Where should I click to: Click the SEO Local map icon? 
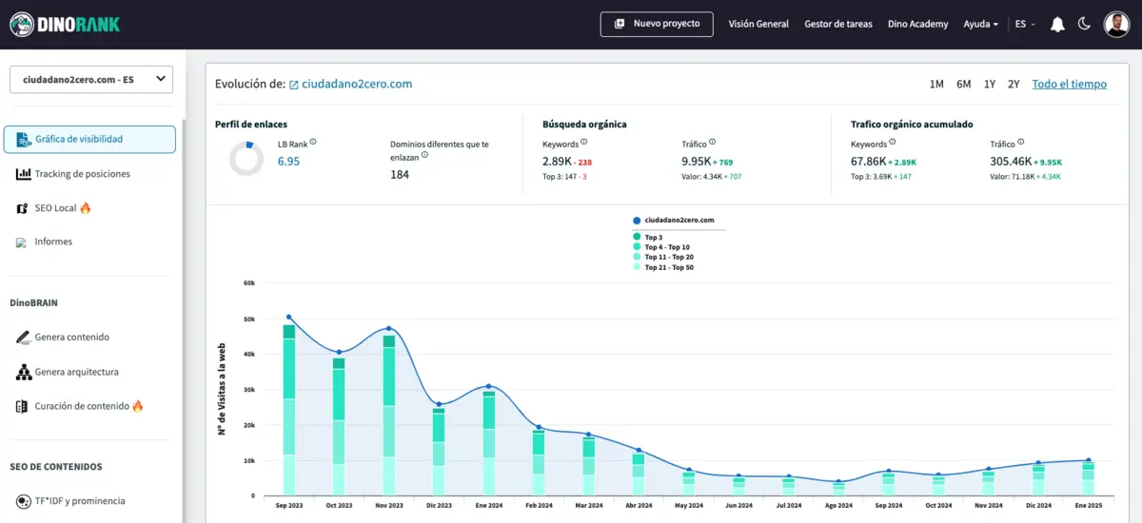tap(23, 208)
